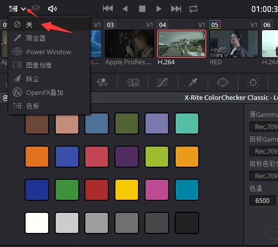
Task: Open the viewer overlay dropdown chevron
Action: [24, 9]
